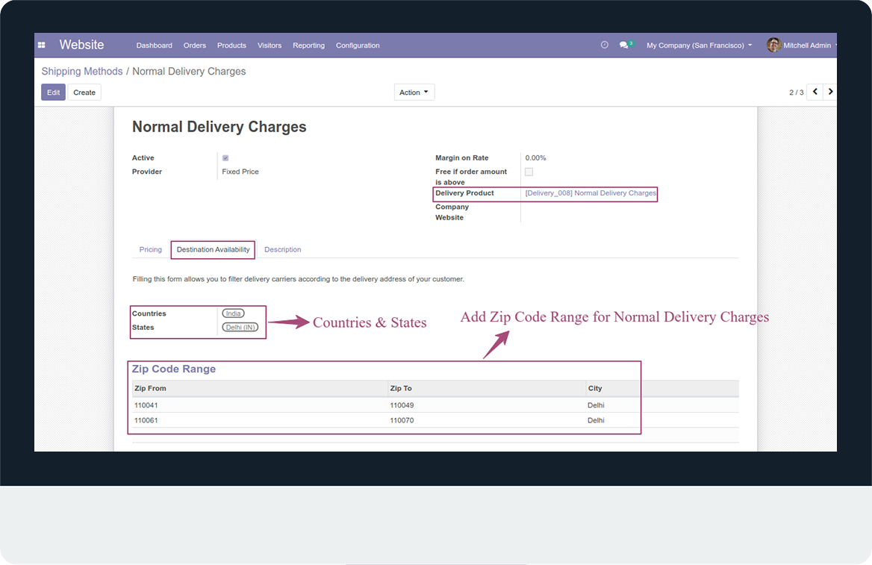Select zip from cell 110061
The height and width of the screenshot is (565, 872).
tap(146, 420)
